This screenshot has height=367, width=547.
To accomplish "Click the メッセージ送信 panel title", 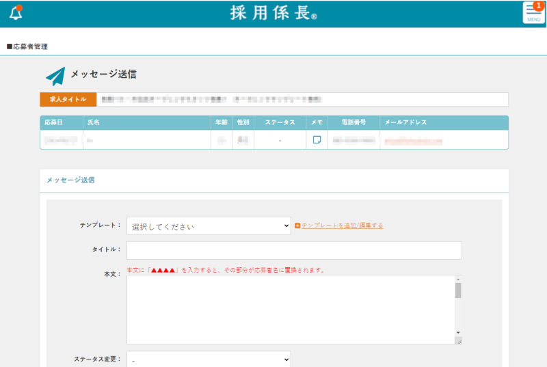I will 71,180.
